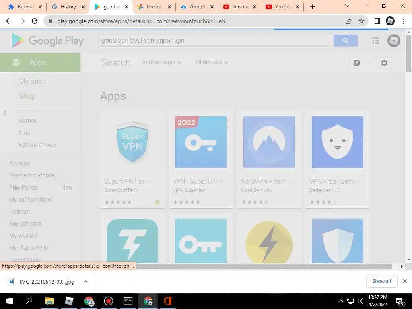Open the light blue key app icon in second row
The width and height of the screenshot is (412, 309).
pyautogui.click(x=201, y=241)
